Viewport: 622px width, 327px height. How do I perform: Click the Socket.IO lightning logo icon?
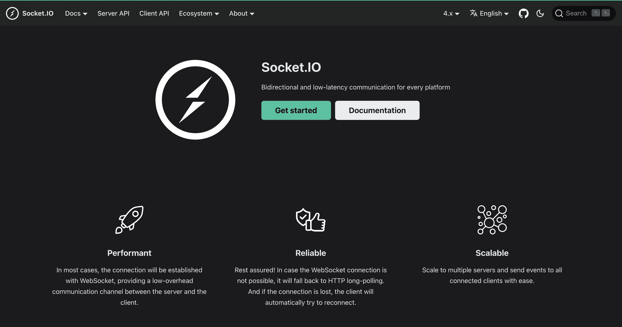point(12,13)
